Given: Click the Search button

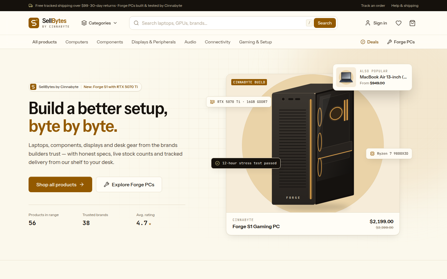Looking at the screenshot, I should 325,23.
